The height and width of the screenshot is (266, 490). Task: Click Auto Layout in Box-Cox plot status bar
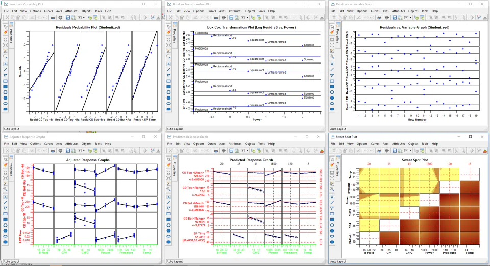coord(175,129)
